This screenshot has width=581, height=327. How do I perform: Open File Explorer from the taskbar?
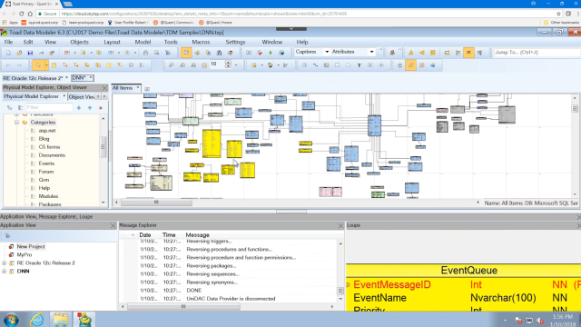tap(61, 320)
